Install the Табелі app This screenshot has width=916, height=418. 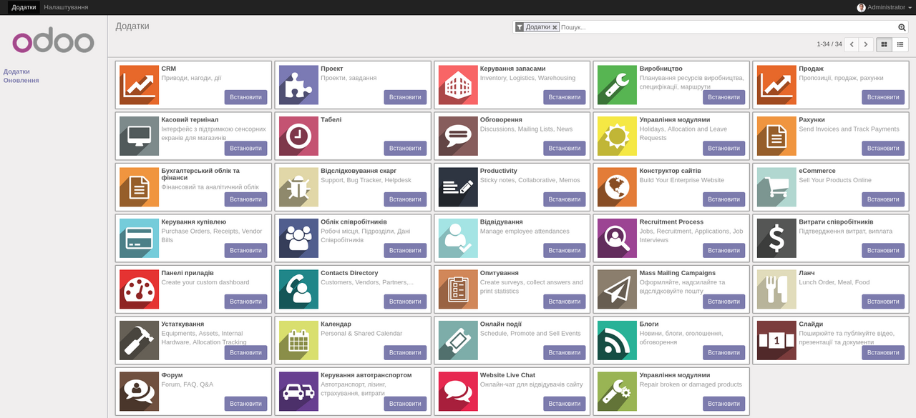click(405, 148)
